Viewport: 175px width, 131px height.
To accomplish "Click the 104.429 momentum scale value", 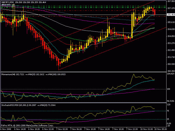I will (x=171, y=74).
